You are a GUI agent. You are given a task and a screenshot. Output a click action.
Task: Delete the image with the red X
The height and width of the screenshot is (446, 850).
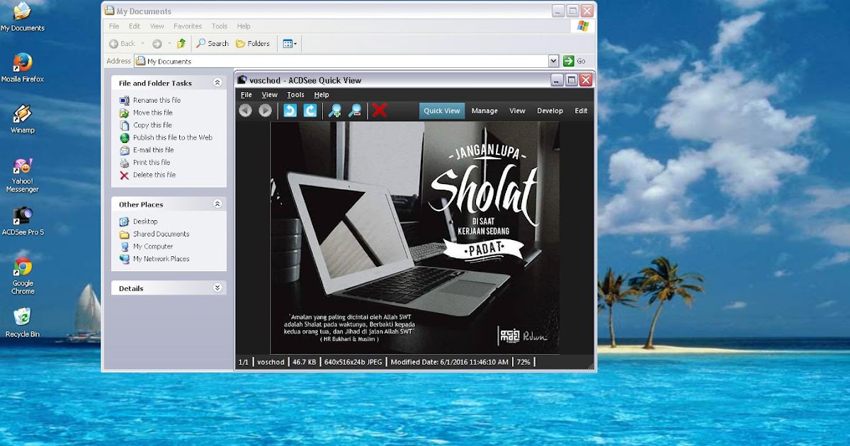[x=378, y=110]
